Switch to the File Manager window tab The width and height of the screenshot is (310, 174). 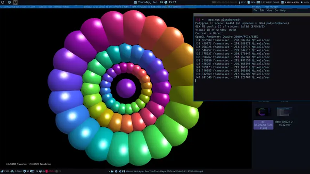265,7
